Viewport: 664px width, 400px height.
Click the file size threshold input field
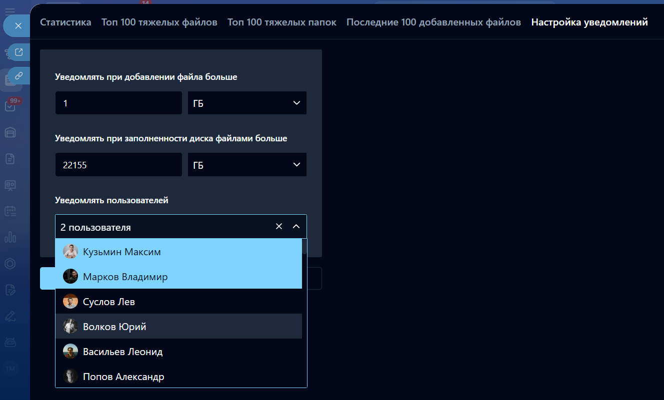(x=118, y=103)
